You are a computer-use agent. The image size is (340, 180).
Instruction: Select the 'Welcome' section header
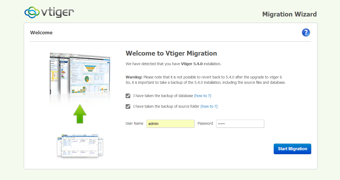41,33
